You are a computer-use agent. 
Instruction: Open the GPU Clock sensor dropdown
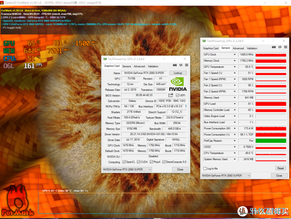pyautogui.click(x=235, y=55)
